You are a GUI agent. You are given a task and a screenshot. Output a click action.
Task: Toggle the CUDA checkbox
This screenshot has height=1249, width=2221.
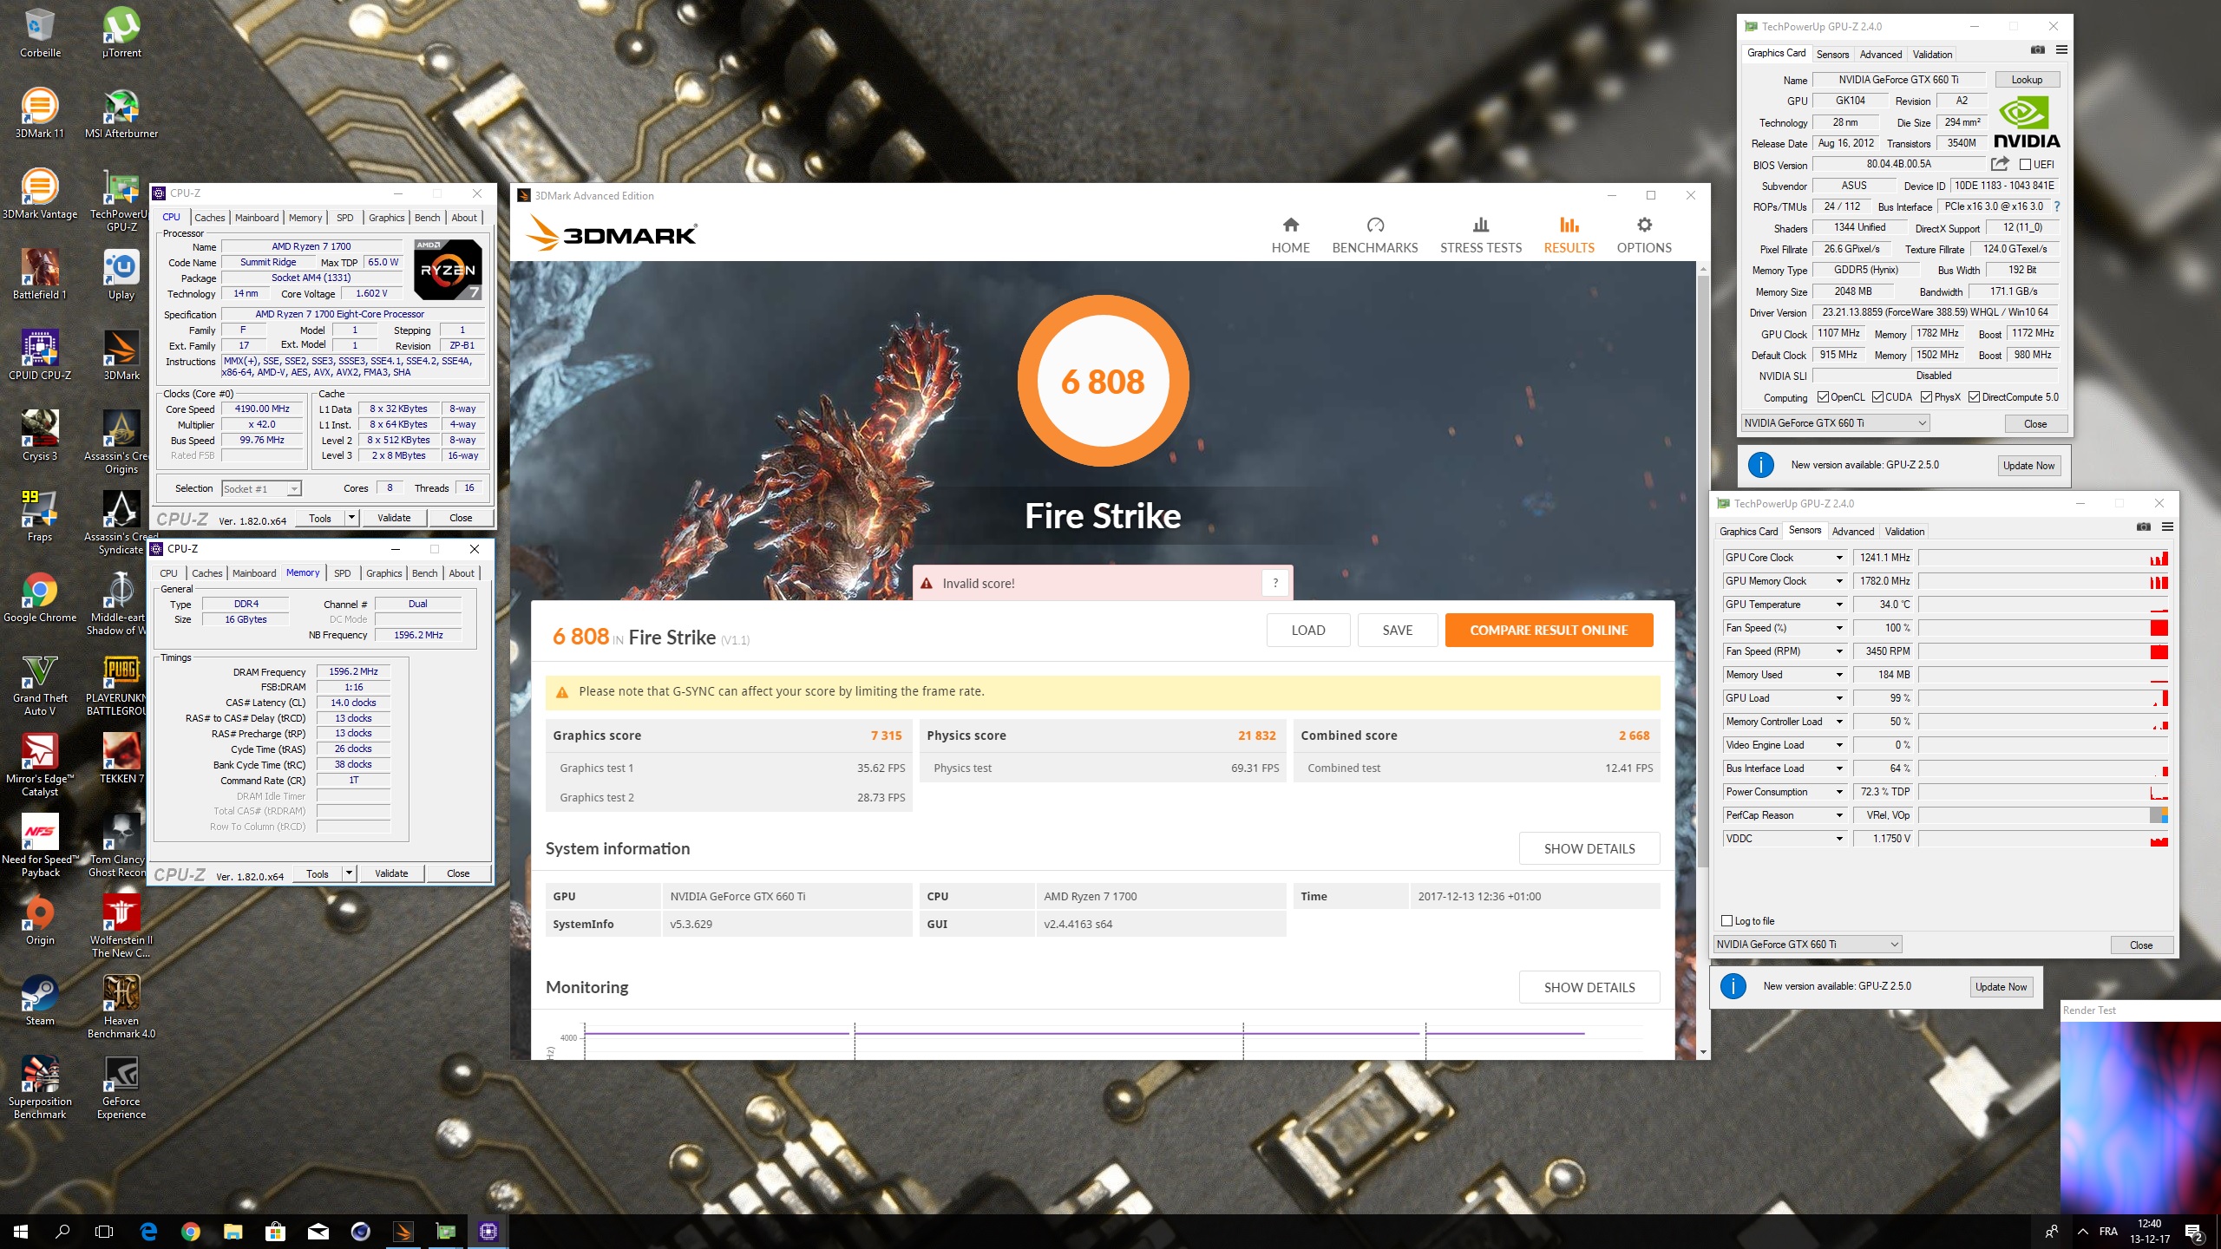click(x=1877, y=397)
